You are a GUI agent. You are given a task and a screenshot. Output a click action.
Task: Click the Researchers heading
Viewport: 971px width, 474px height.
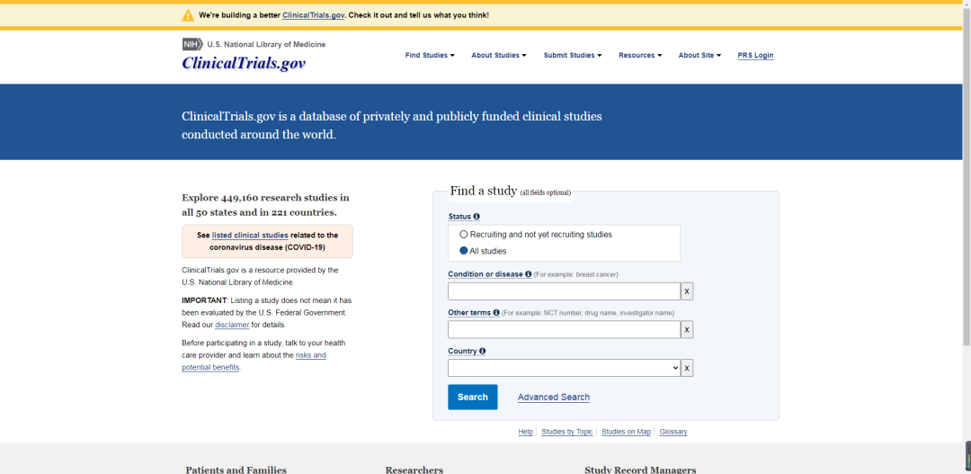[414, 470]
